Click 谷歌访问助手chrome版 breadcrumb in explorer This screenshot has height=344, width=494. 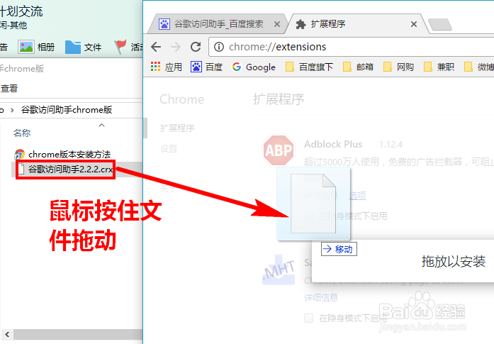(x=67, y=110)
